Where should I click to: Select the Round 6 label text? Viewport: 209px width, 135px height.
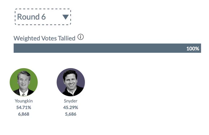31,17
